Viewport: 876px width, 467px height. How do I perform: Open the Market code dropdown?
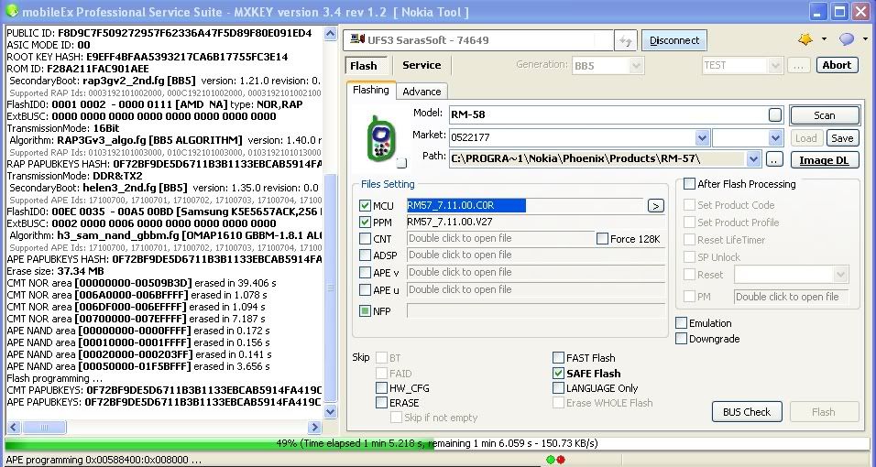pyautogui.click(x=702, y=138)
